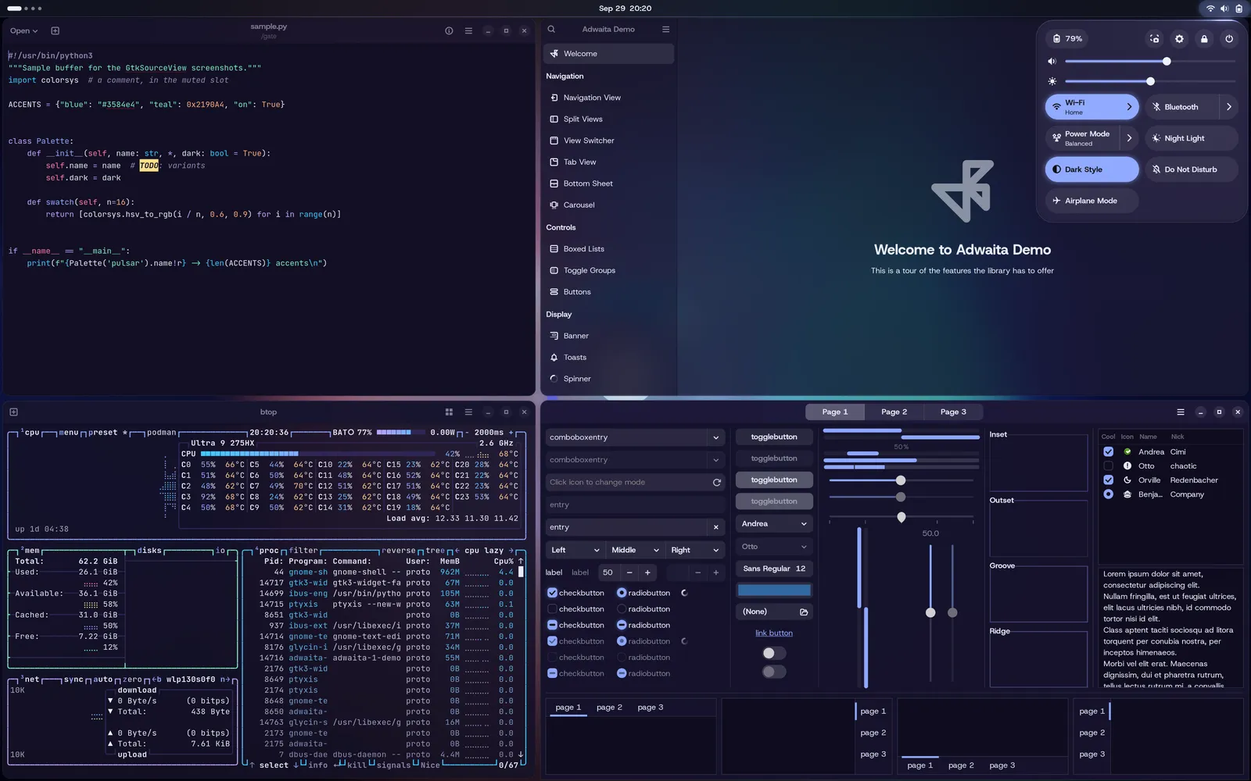
Task: Expand the first comboboxentry dropdown arrow
Action: coord(715,437)
